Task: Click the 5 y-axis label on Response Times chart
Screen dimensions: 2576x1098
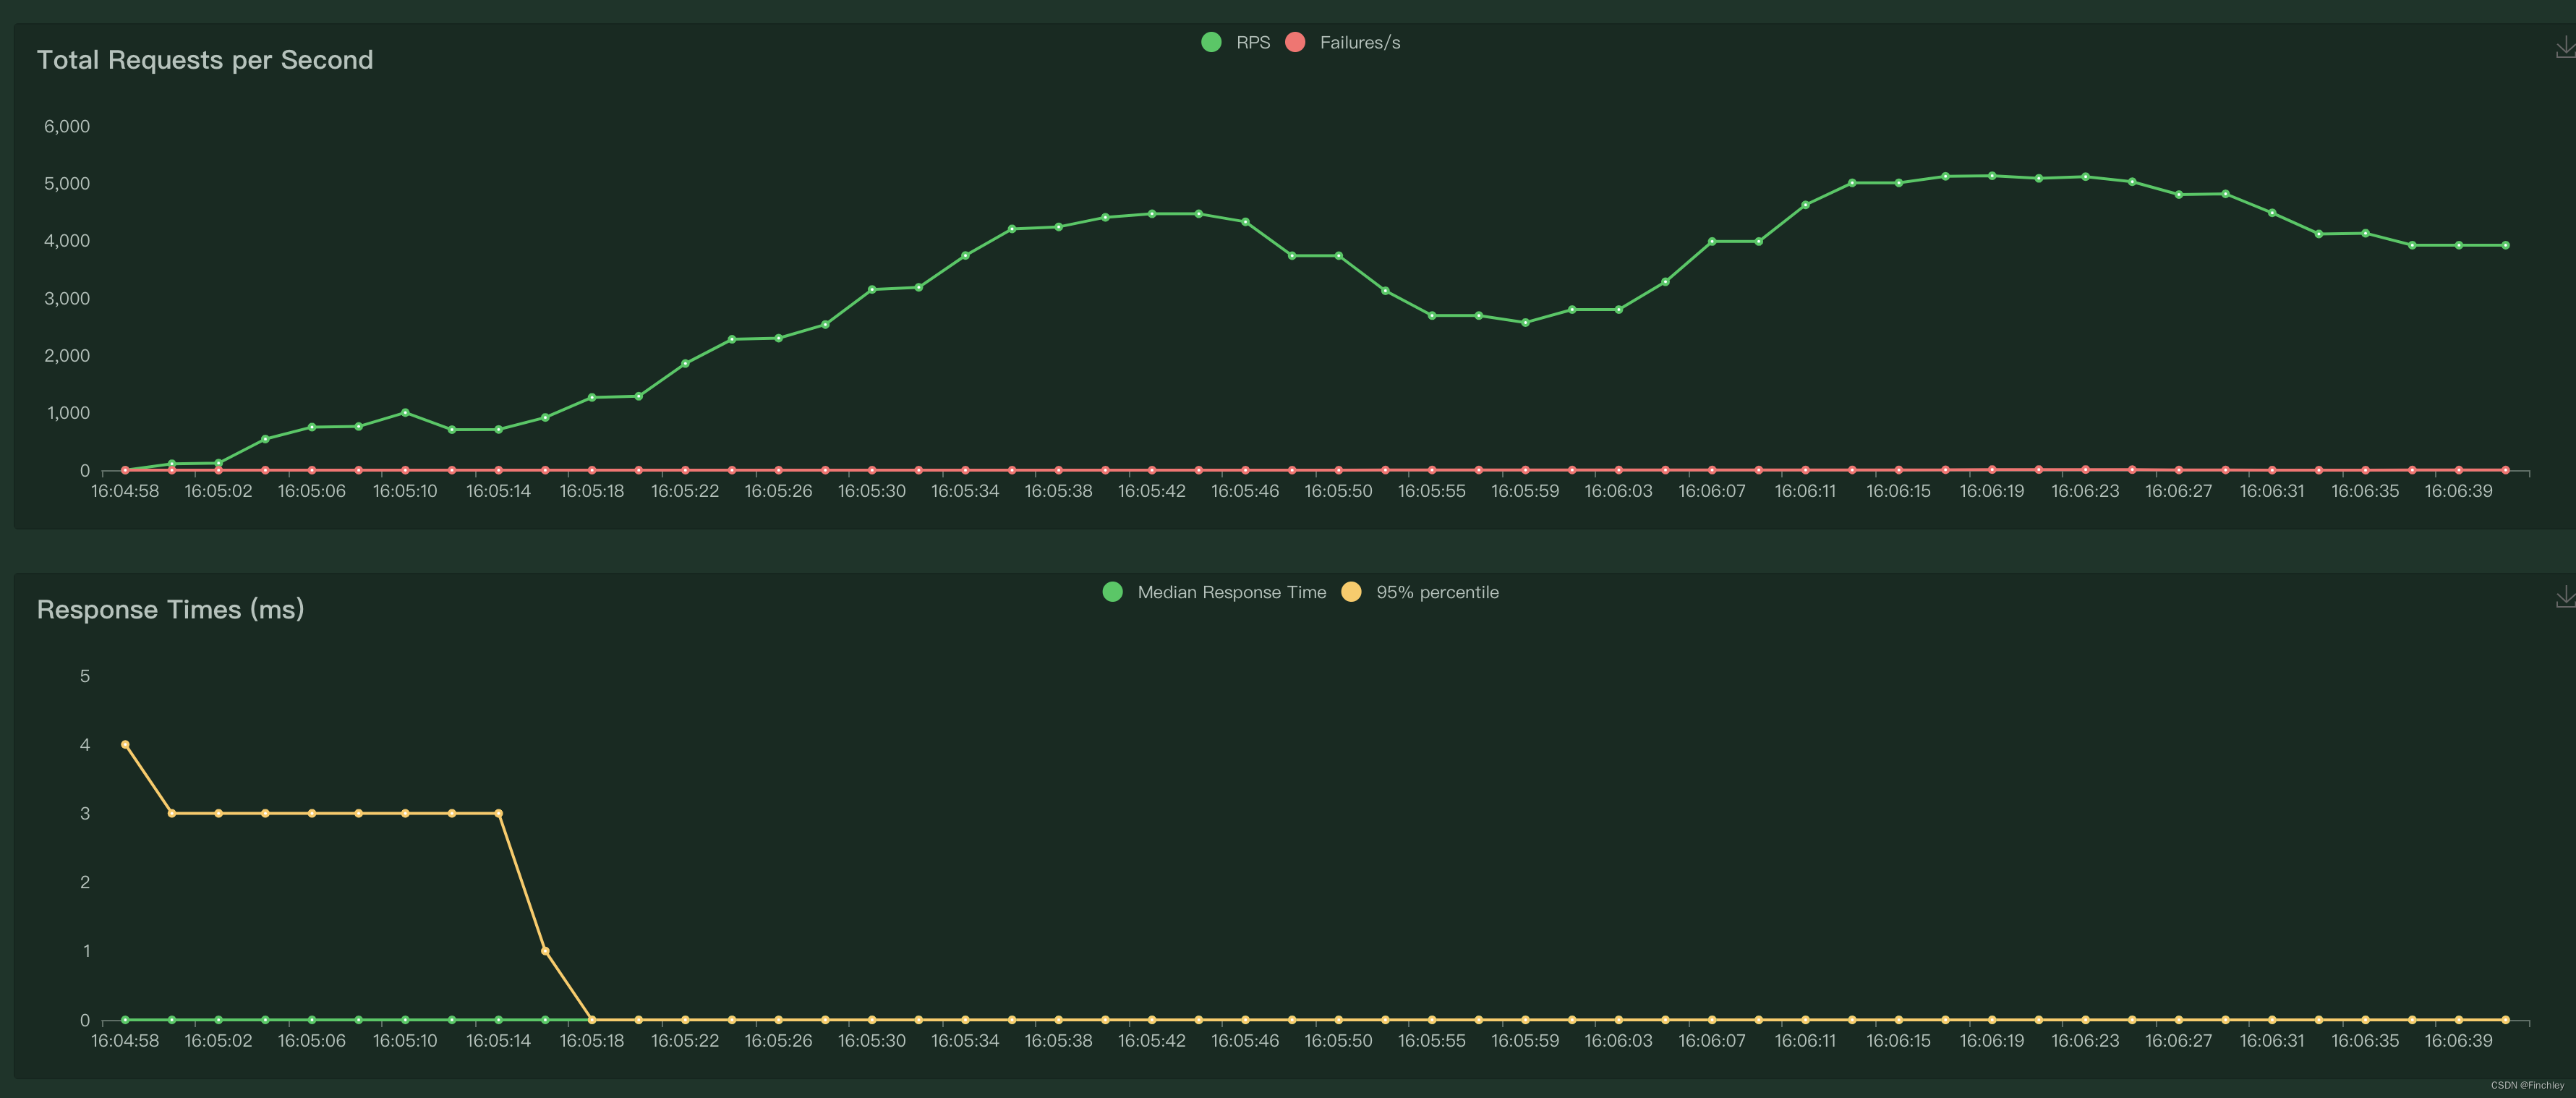Action: (85, 676)
